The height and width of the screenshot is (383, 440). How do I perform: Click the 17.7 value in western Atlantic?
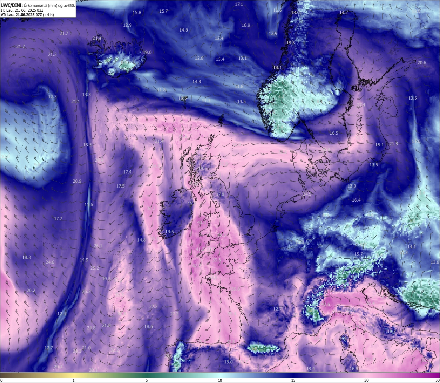pyautogui.click(x=58, y=219)
